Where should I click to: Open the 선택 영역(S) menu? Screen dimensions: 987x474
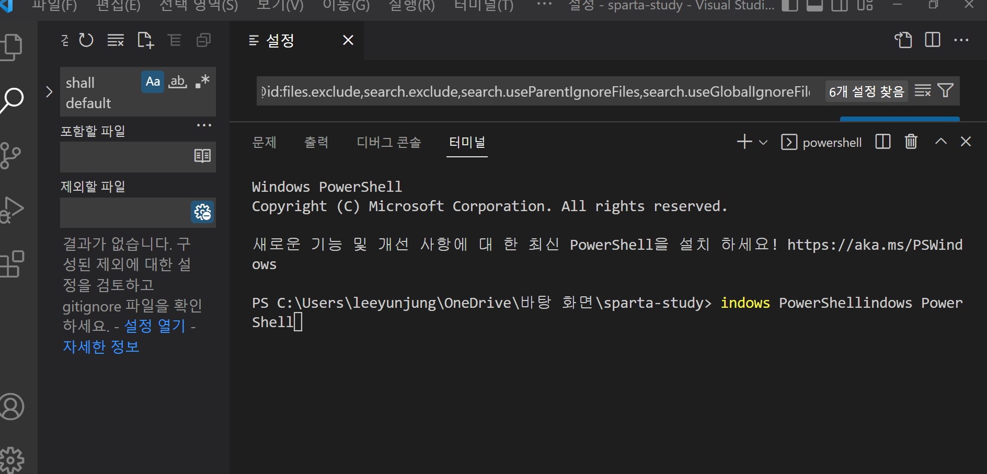click(199, 6)
